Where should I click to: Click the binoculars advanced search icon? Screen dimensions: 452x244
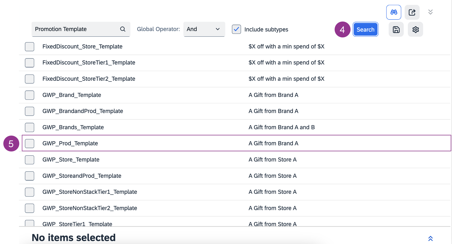(393, 12)
